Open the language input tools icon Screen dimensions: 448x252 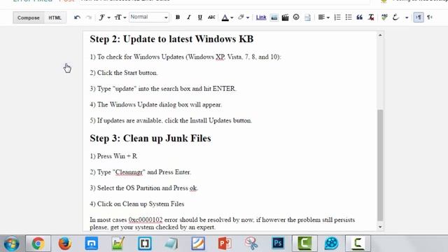click(x=395, y=17)
